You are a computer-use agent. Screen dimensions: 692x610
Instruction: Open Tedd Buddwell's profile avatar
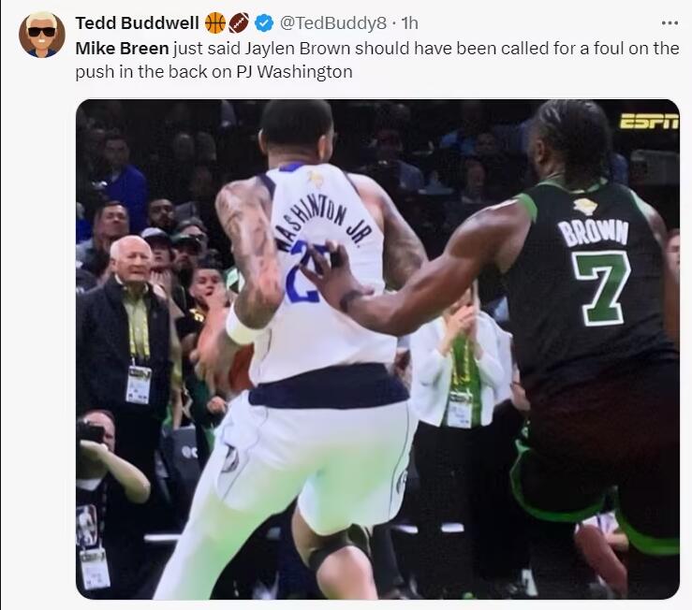pyautogui.click(x=42, y=35)
